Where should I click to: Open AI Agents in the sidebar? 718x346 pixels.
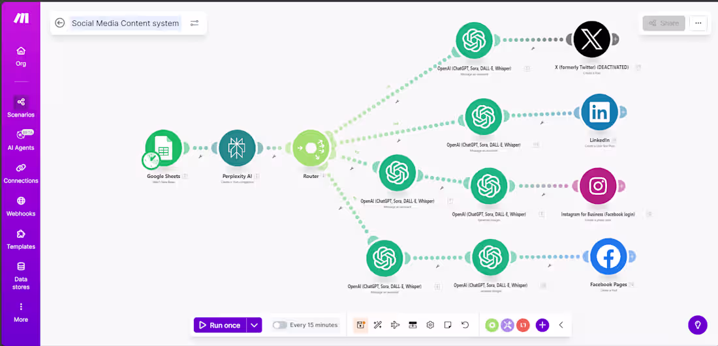pyautogui.click(x=21, y=140)
